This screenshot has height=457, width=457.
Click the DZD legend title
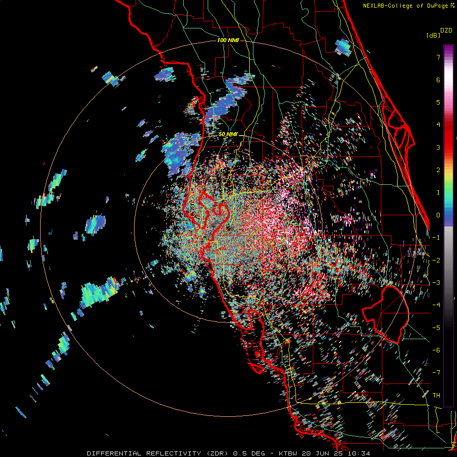pos(446,30)
